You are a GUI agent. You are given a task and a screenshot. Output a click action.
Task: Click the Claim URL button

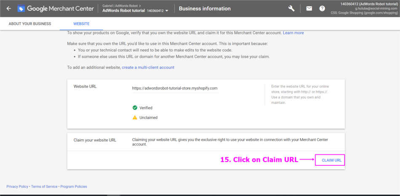[x=331, y=160]
